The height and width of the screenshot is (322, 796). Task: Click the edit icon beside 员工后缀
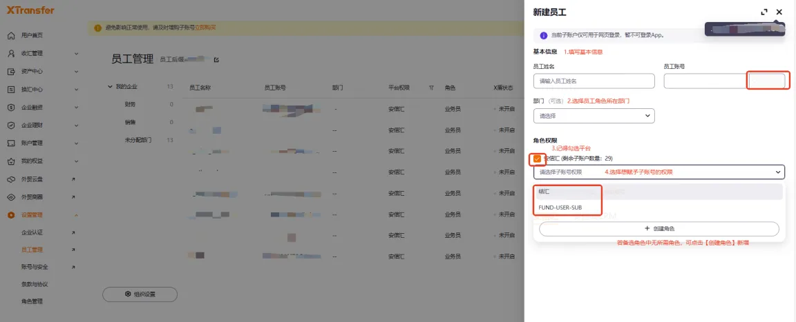pos(216,60)
